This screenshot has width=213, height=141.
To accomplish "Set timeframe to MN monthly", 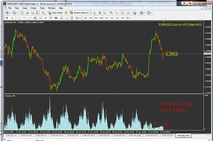I will point(128,18).
